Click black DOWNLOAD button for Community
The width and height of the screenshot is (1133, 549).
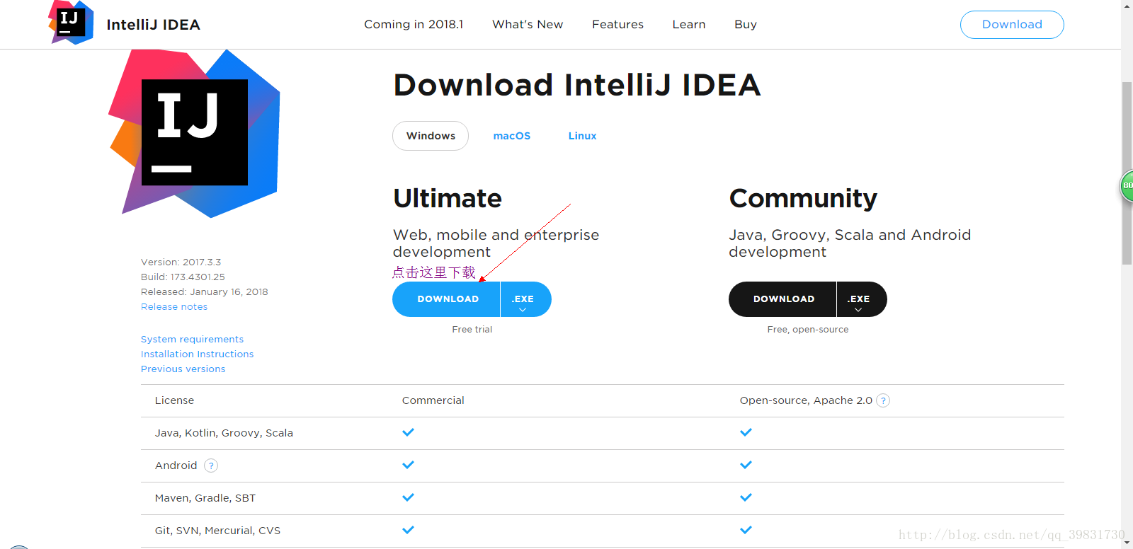(782, 299)
